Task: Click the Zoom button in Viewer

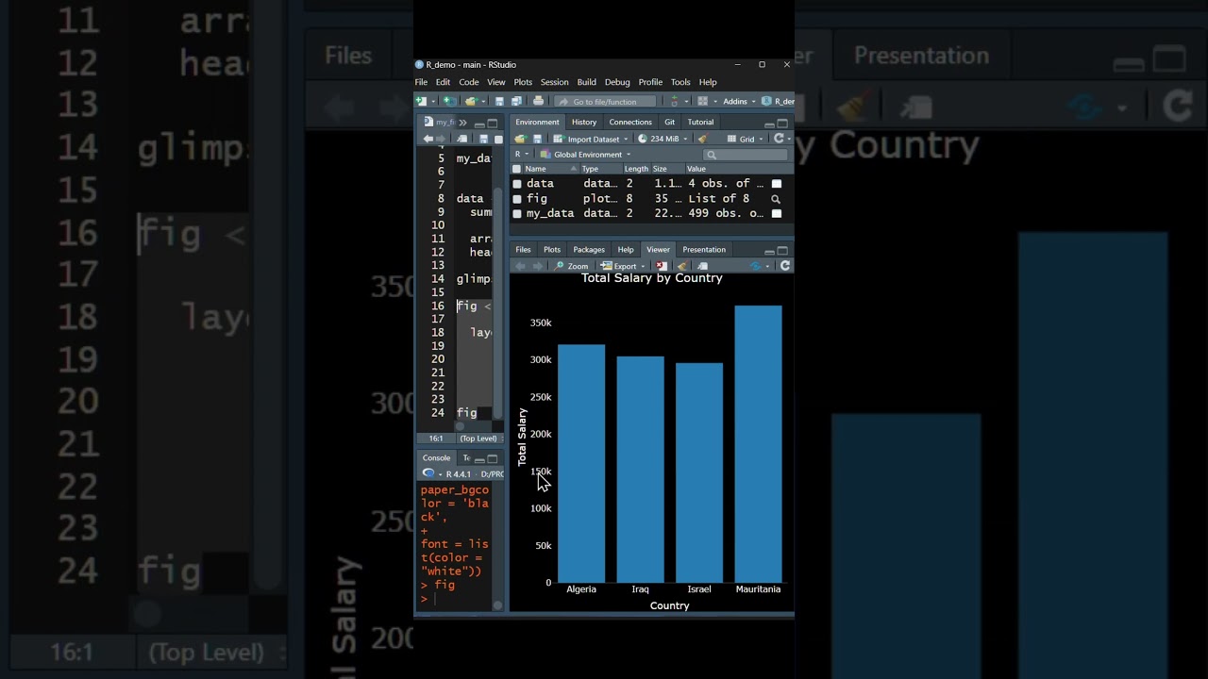Action: (571, 266)
